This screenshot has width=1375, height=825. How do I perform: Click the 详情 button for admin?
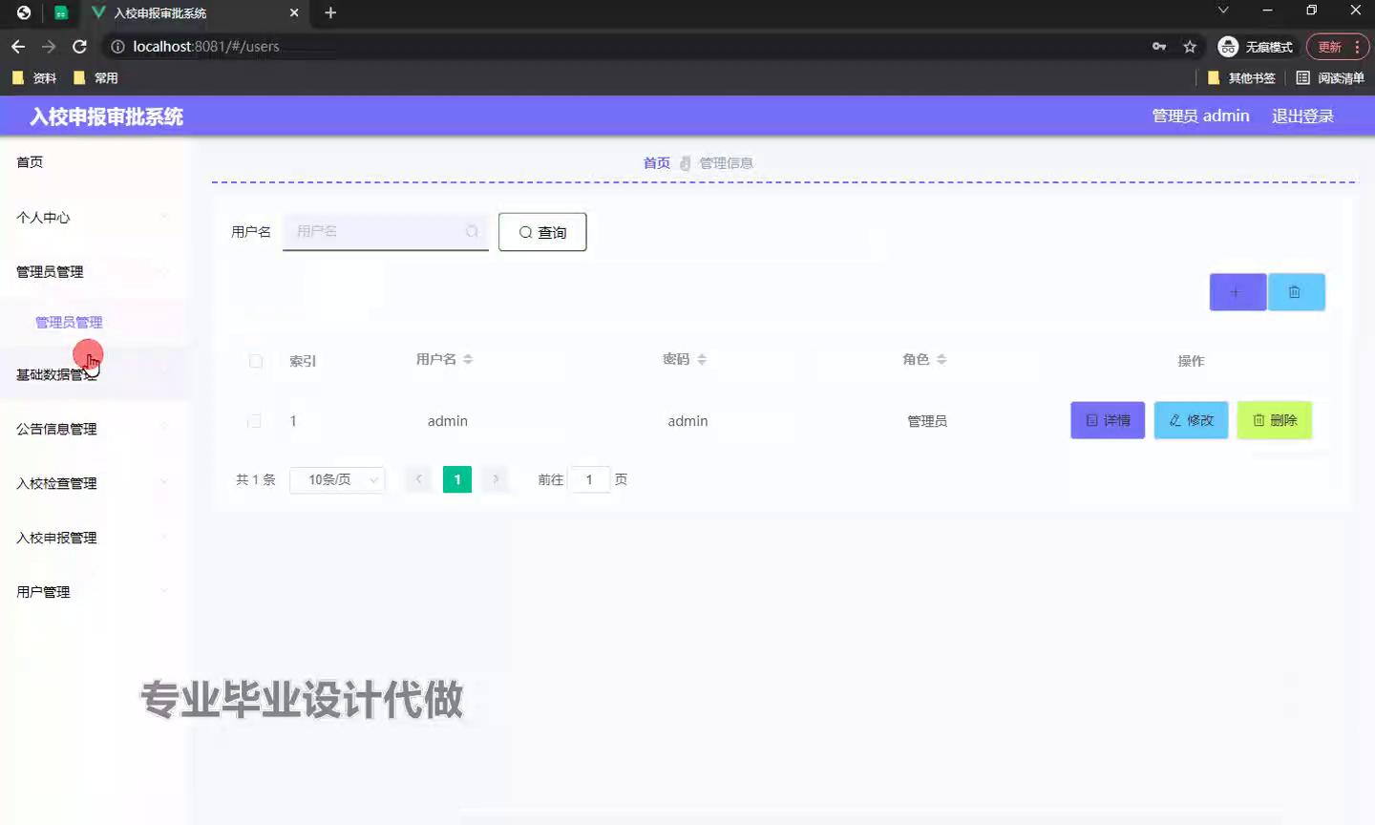click(x=1108, y=420)
